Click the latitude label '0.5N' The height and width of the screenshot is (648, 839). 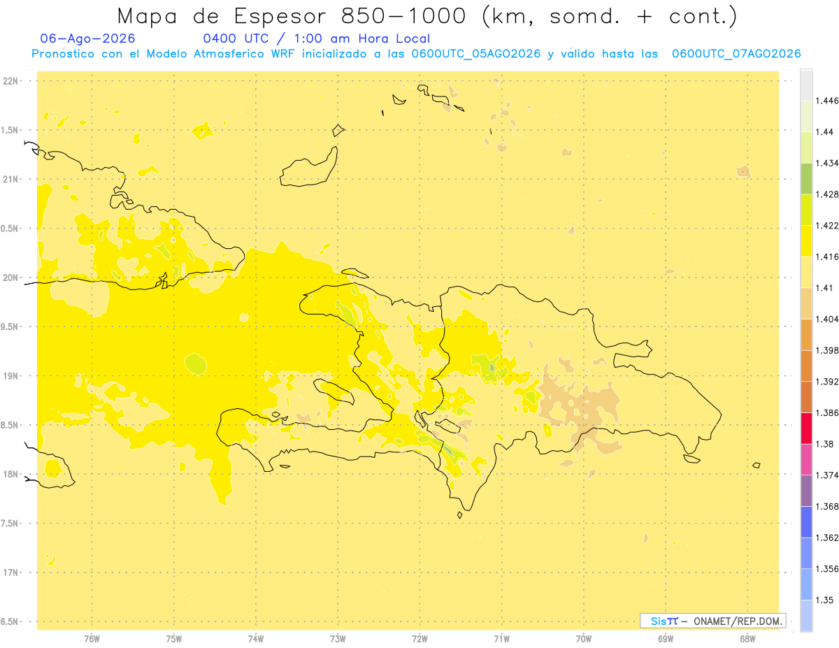pyautogui.click(x=10, y=229)
